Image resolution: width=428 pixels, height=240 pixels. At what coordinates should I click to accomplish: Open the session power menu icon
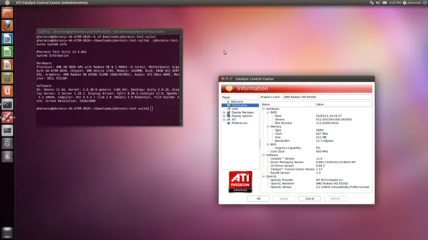[x=425, y=3]
